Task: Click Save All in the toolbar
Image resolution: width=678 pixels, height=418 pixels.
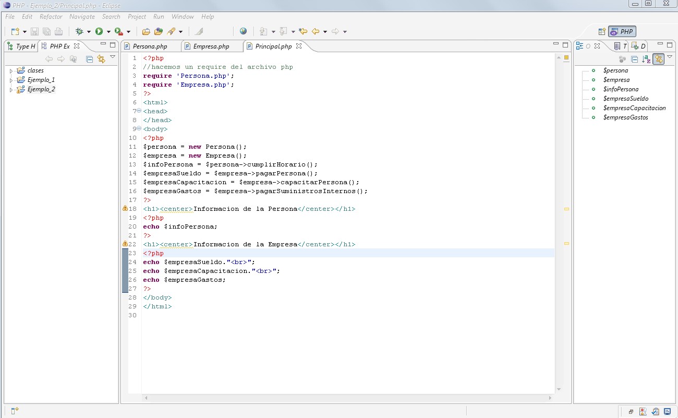Action: pyautogui.click(x=46, y=31)
